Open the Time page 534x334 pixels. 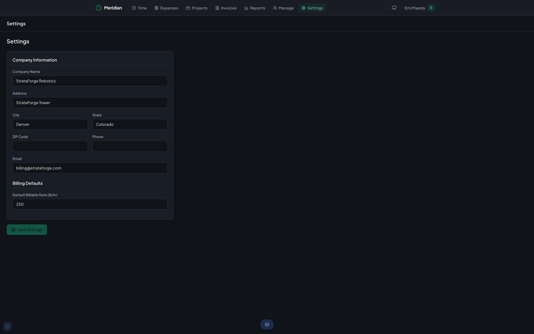(139, 8)
